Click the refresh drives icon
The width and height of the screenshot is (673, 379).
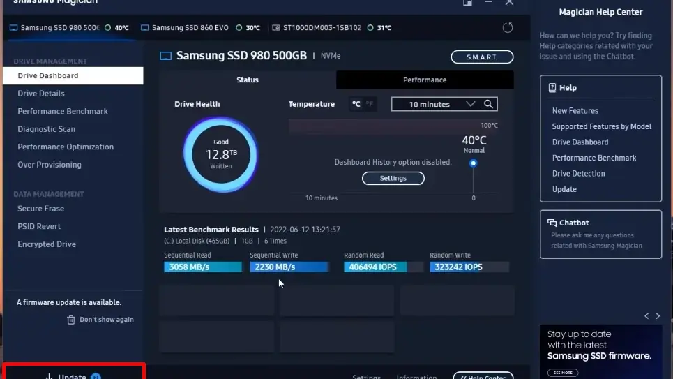(507, 28)
